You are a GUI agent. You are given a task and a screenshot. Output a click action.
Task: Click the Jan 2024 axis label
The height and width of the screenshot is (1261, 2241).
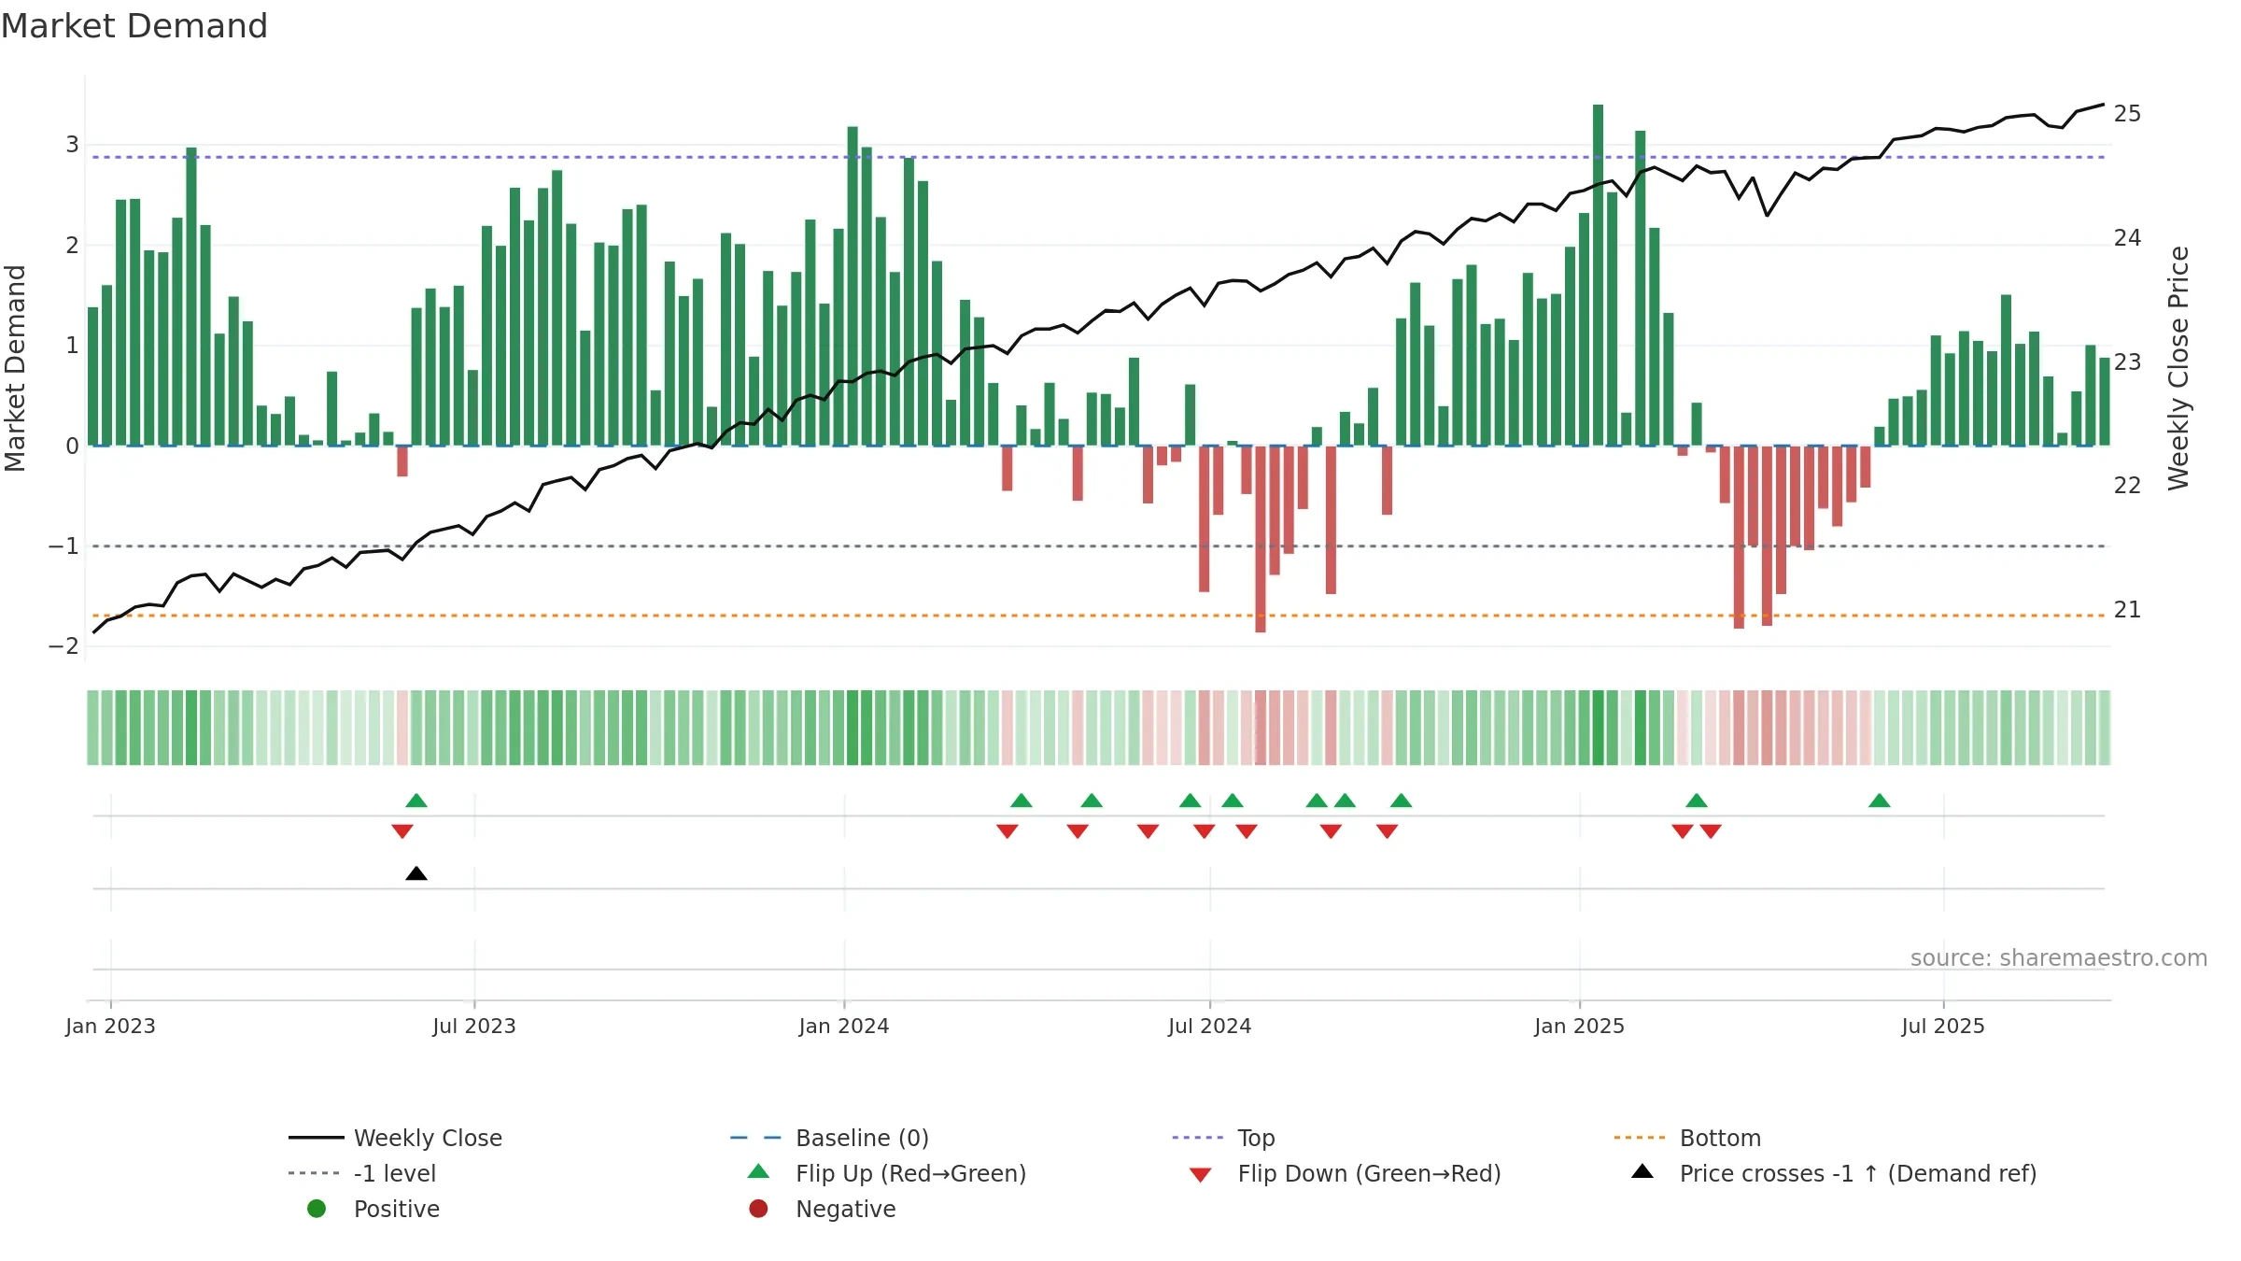844,1026
